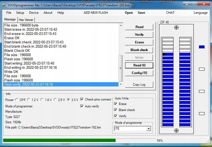Open the Device menu
This screenshot has height=147, width=212.
pyautogui.click(x=34, y=13)
